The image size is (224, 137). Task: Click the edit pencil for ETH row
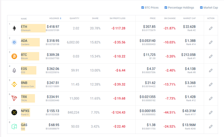click(x=211, y=28)
